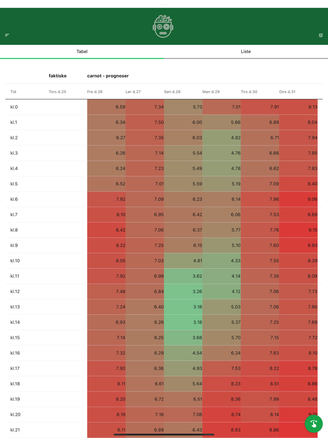This screenshot has width=328, height=438.
Task: Tap the home indicator bar at bottom
Action: [164, 435]
